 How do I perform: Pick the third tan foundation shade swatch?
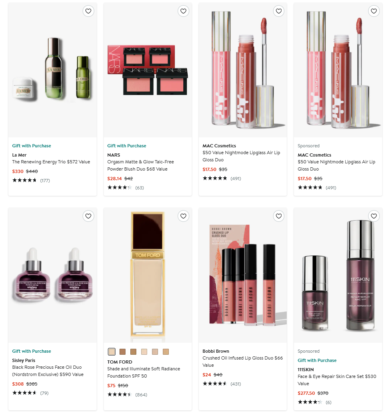pyautogui.click(x=133, y=352)
